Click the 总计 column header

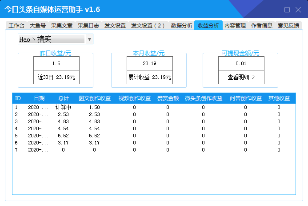pos(63,98)
